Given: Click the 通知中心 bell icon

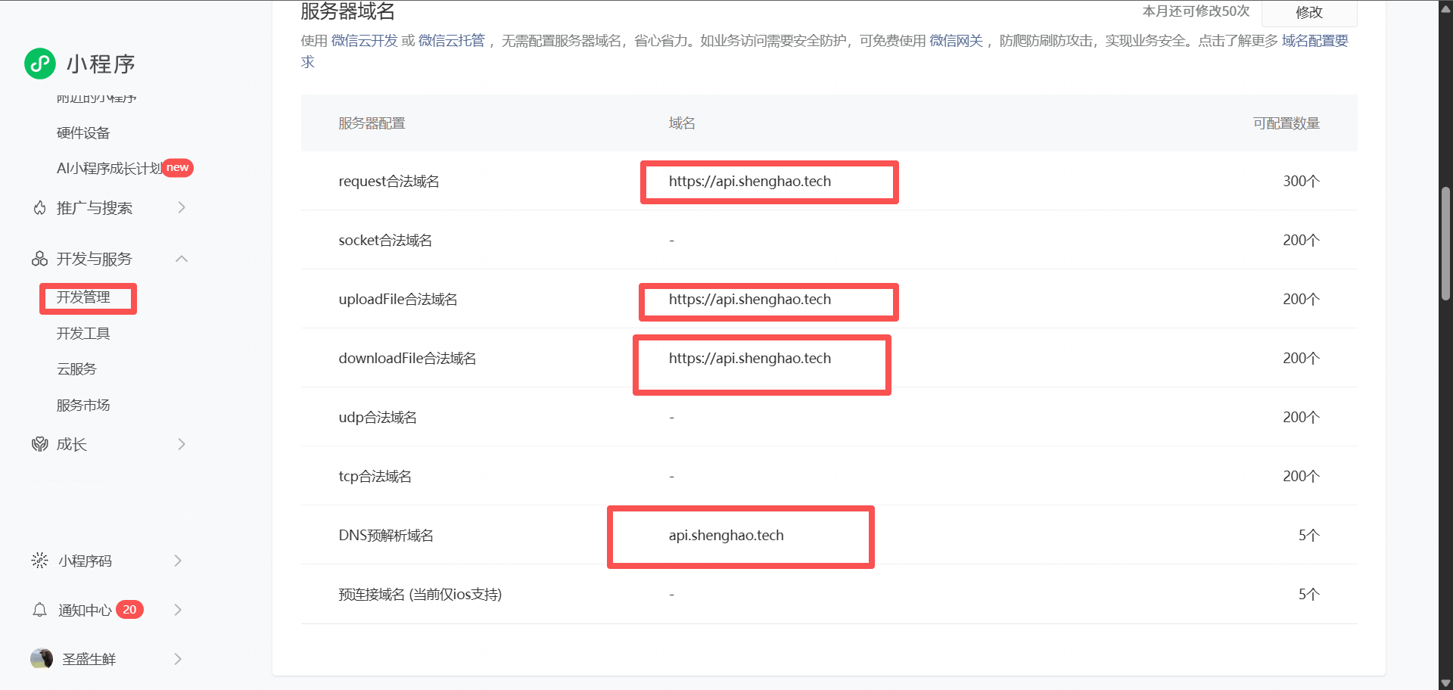Looking at the screenshot, I should coord(39,610).
